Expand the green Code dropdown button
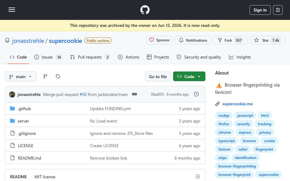The image size is (290, 181). pos(189,76)
